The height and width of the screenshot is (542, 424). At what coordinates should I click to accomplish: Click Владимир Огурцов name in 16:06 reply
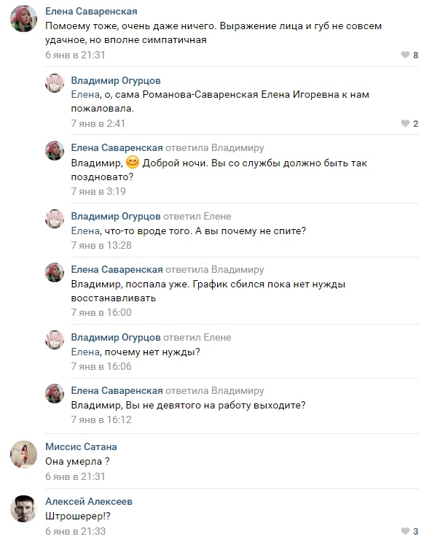116,337
